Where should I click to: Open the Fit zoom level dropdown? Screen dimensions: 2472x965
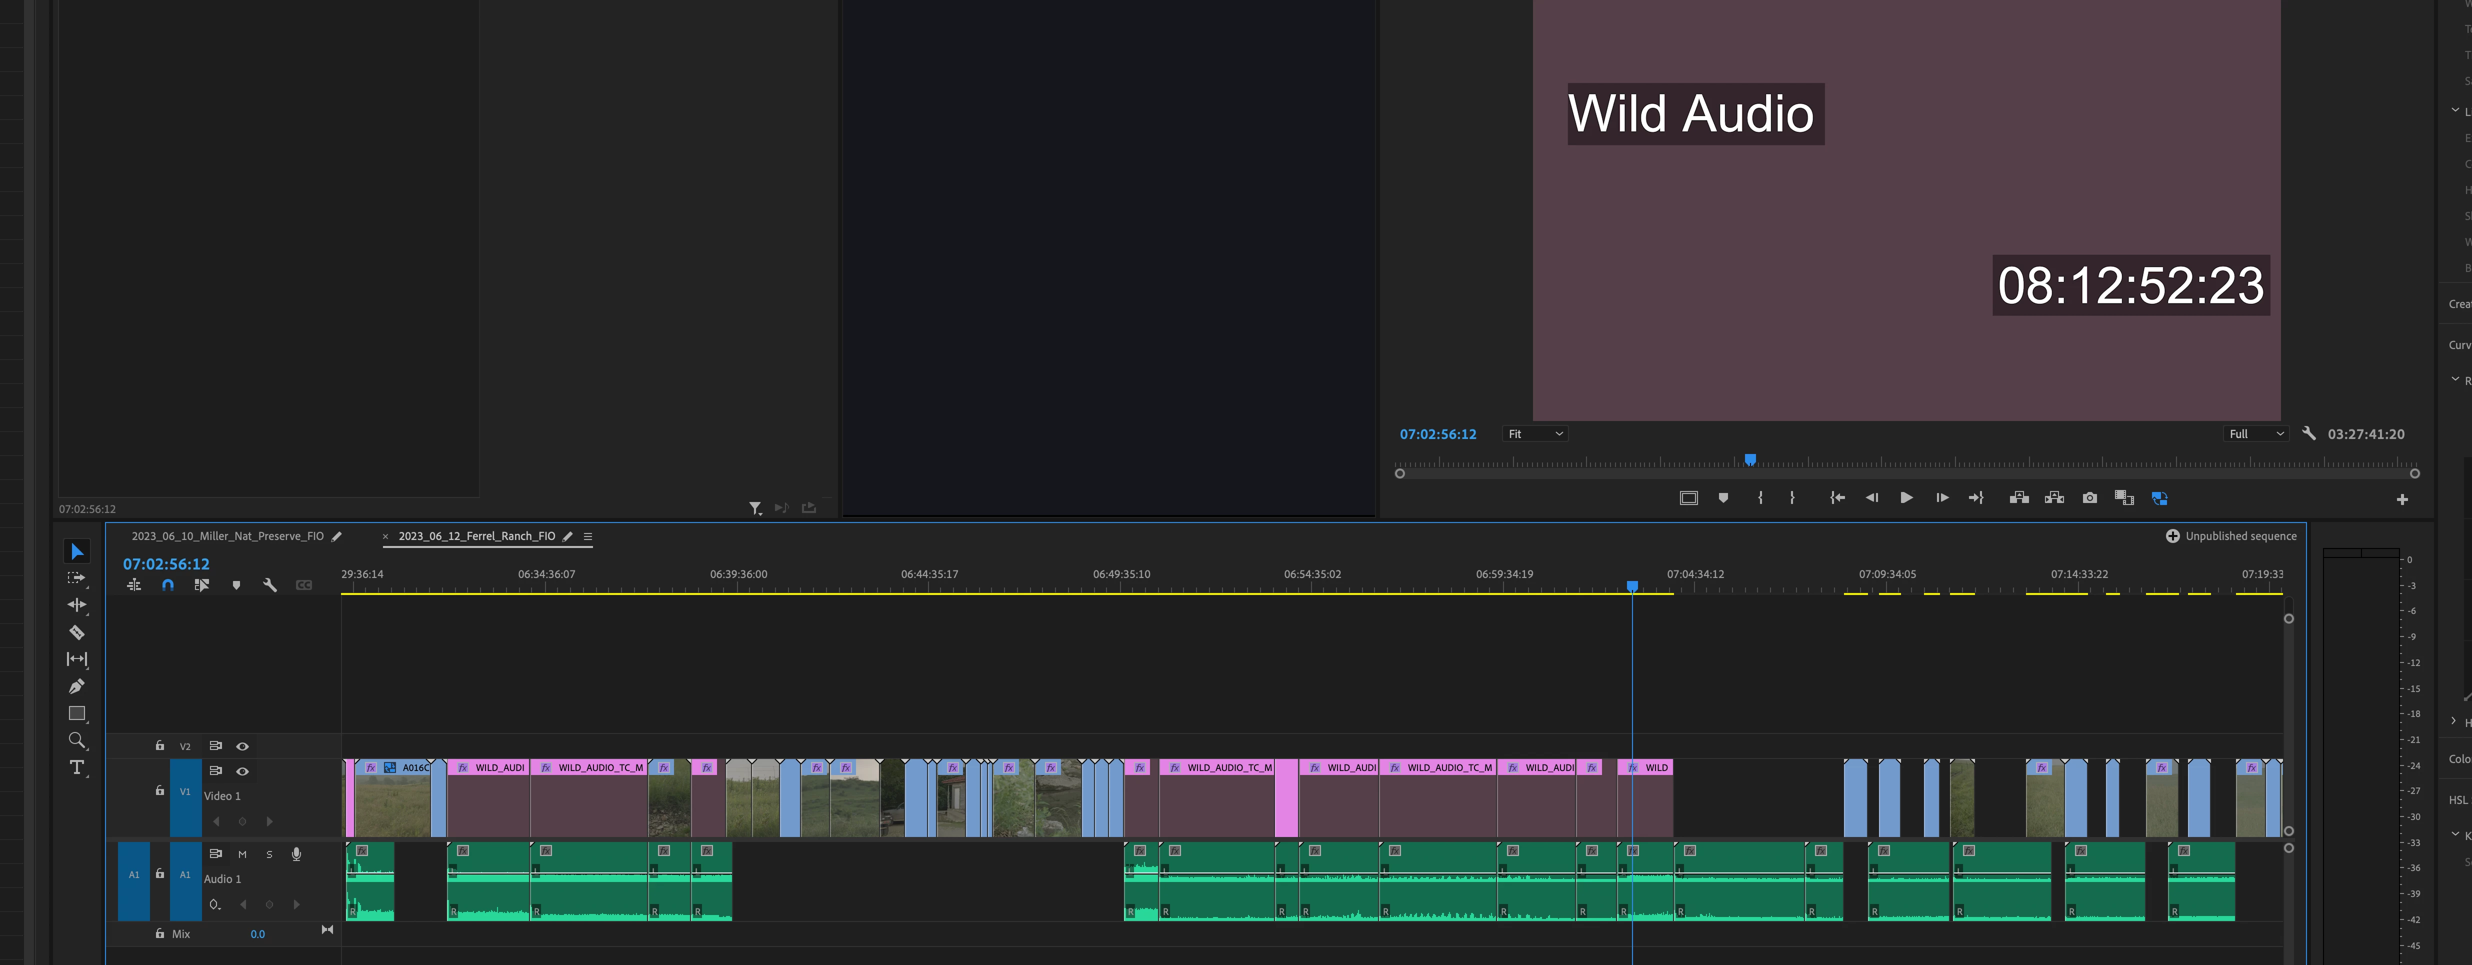point(1535,434)
